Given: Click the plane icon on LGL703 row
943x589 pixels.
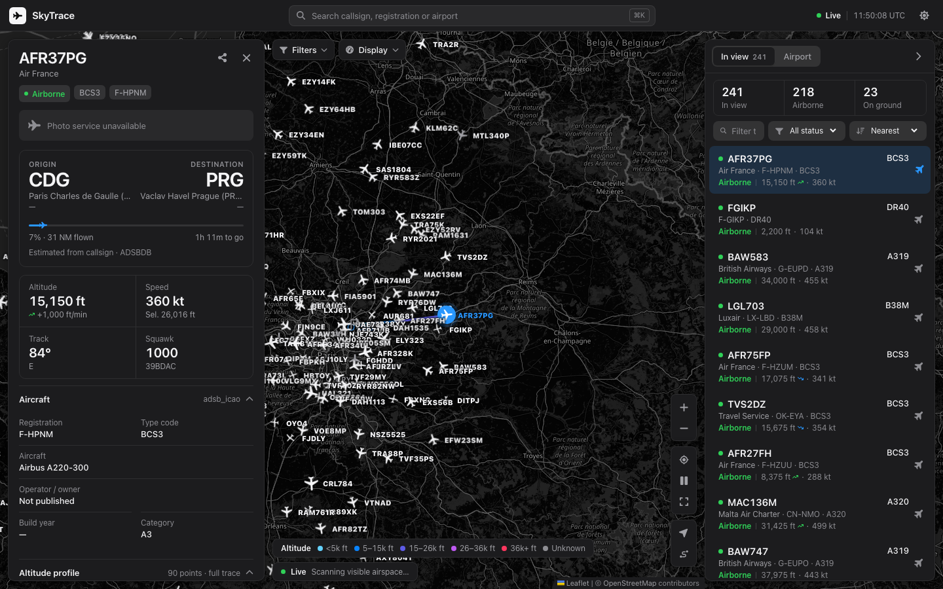Looking at the screenshot, I should [919, 317].
